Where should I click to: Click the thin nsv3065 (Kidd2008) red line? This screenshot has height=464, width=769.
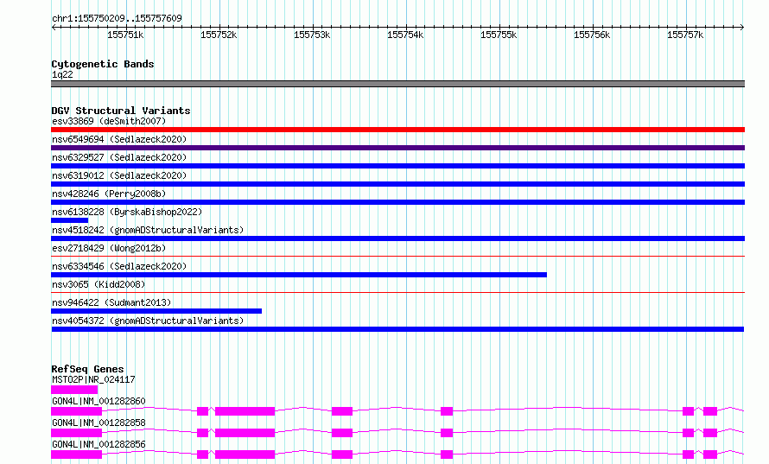[397, 292]
